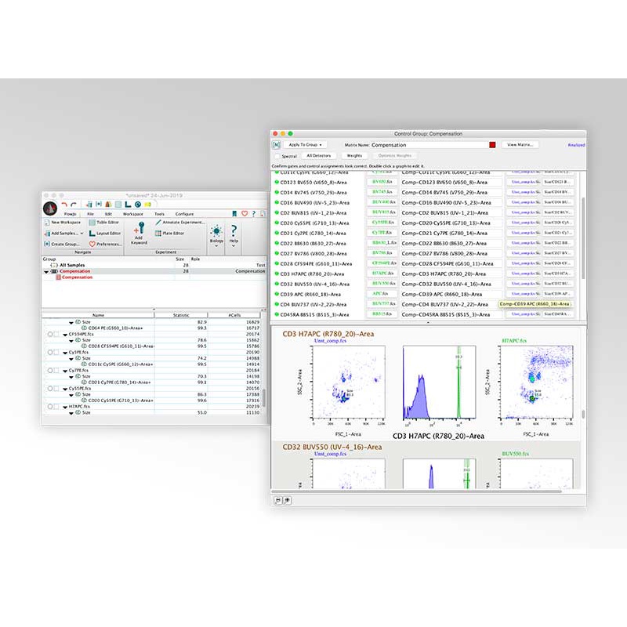Click the Undo arrow in the workspace toolbar
Viewport: 627px width, 627px height.
[64, 205]
